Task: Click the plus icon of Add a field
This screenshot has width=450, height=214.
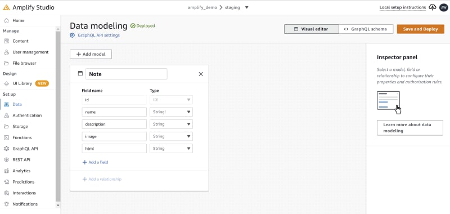Action: point(85,162)
